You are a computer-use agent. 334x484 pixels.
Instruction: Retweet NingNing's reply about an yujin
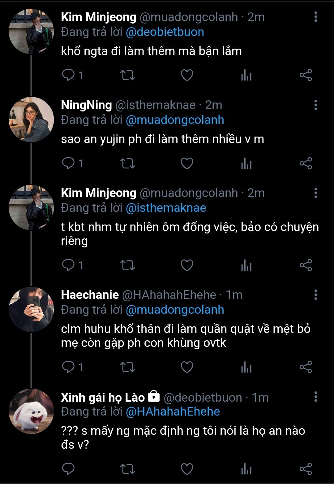(x=127, y=163)
